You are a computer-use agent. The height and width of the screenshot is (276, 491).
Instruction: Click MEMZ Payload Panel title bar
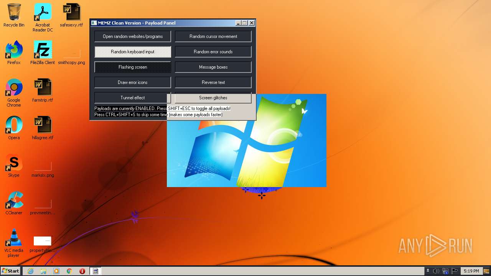pyautogui.click(x=163, y=23)
